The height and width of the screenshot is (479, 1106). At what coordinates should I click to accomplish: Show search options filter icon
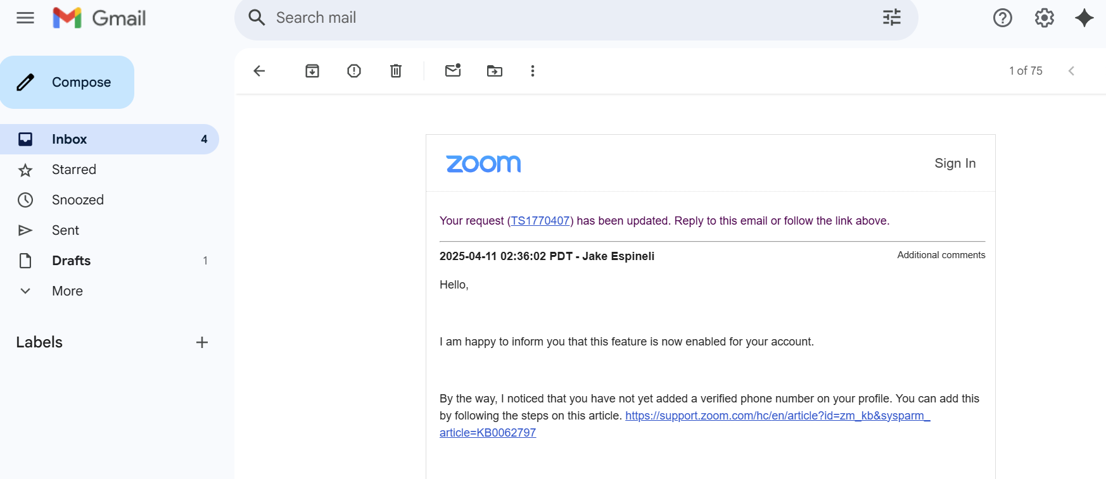point(892,18)
